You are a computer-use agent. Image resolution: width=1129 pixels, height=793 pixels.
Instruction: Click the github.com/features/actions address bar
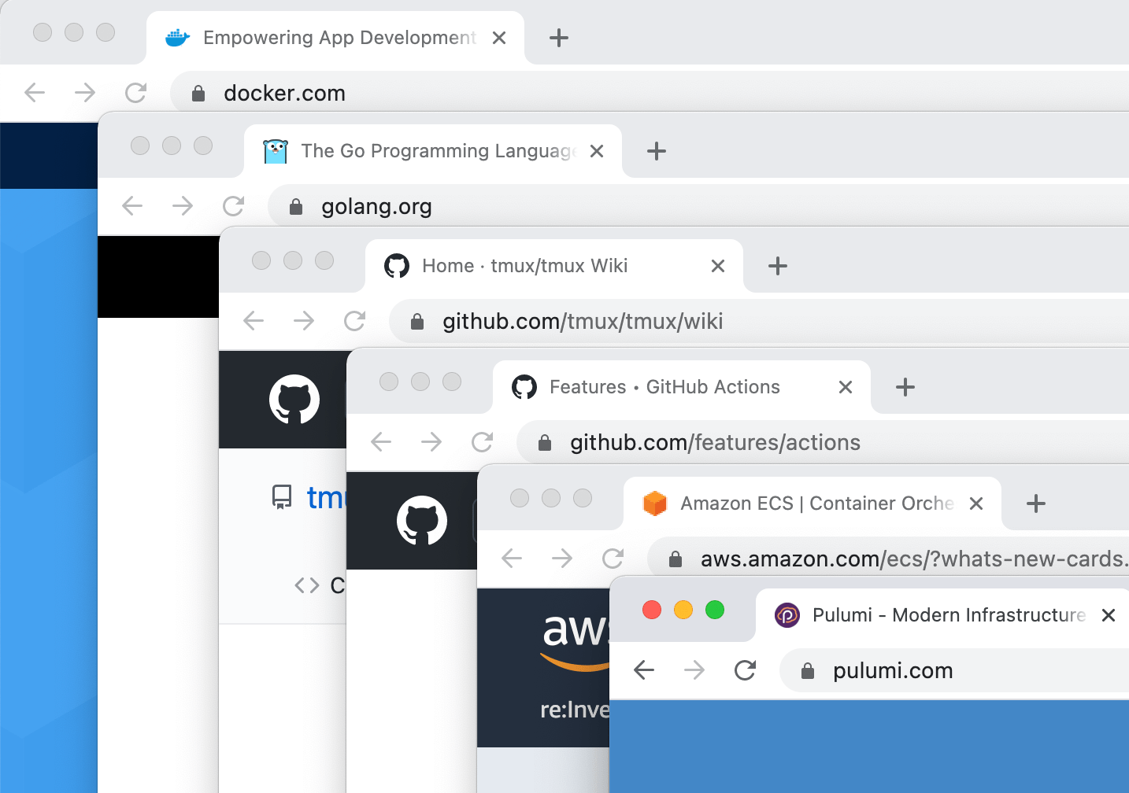[823, 442]
